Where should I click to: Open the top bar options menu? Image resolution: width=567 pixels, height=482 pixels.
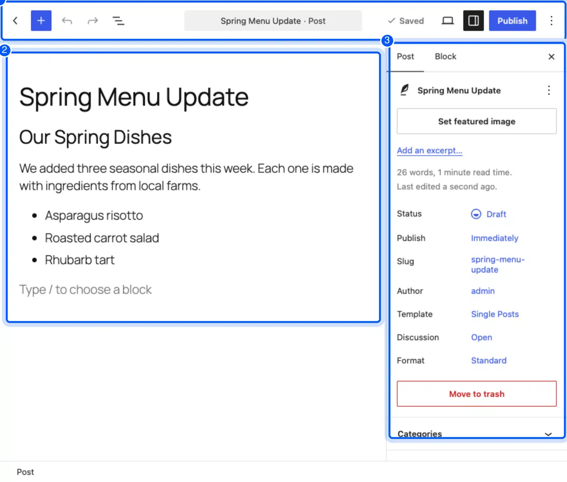tap(551, 21)
